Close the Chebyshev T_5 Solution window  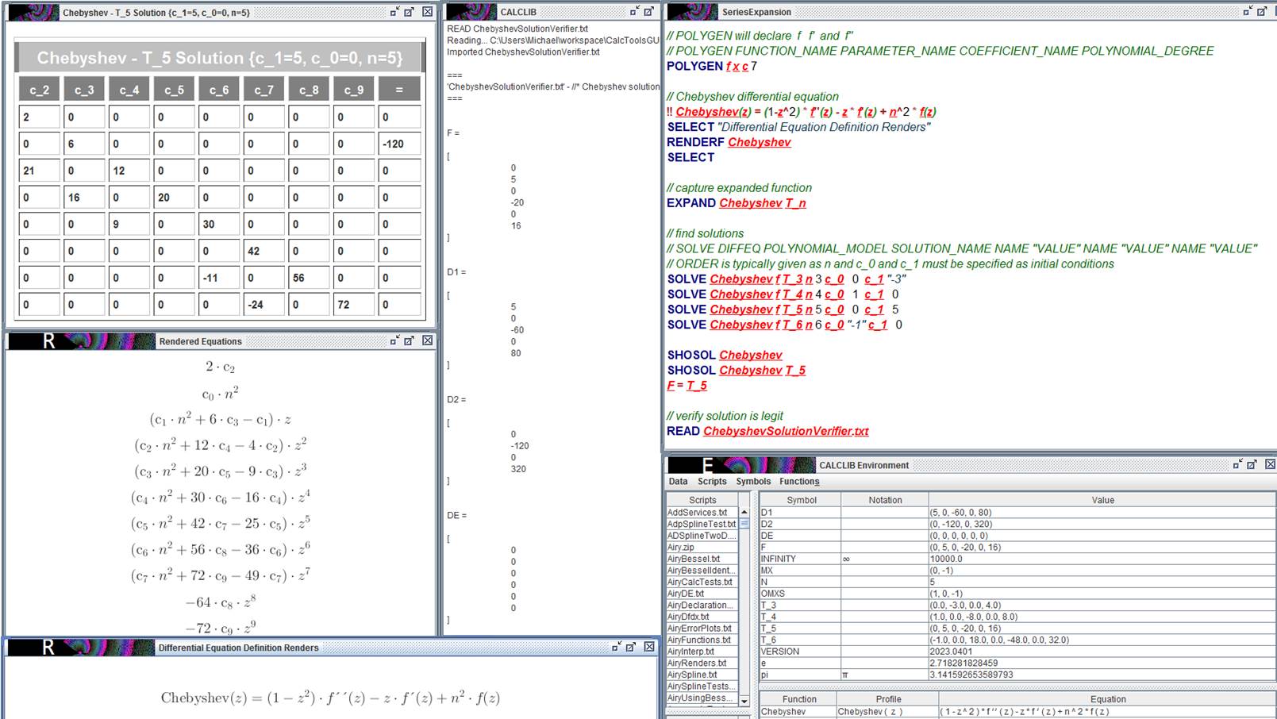pos(427,12)
